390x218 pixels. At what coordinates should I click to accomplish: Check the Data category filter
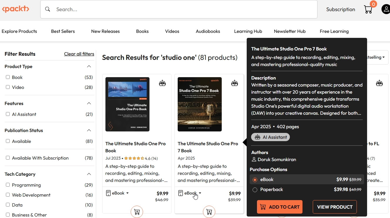[x=8, y=205]
